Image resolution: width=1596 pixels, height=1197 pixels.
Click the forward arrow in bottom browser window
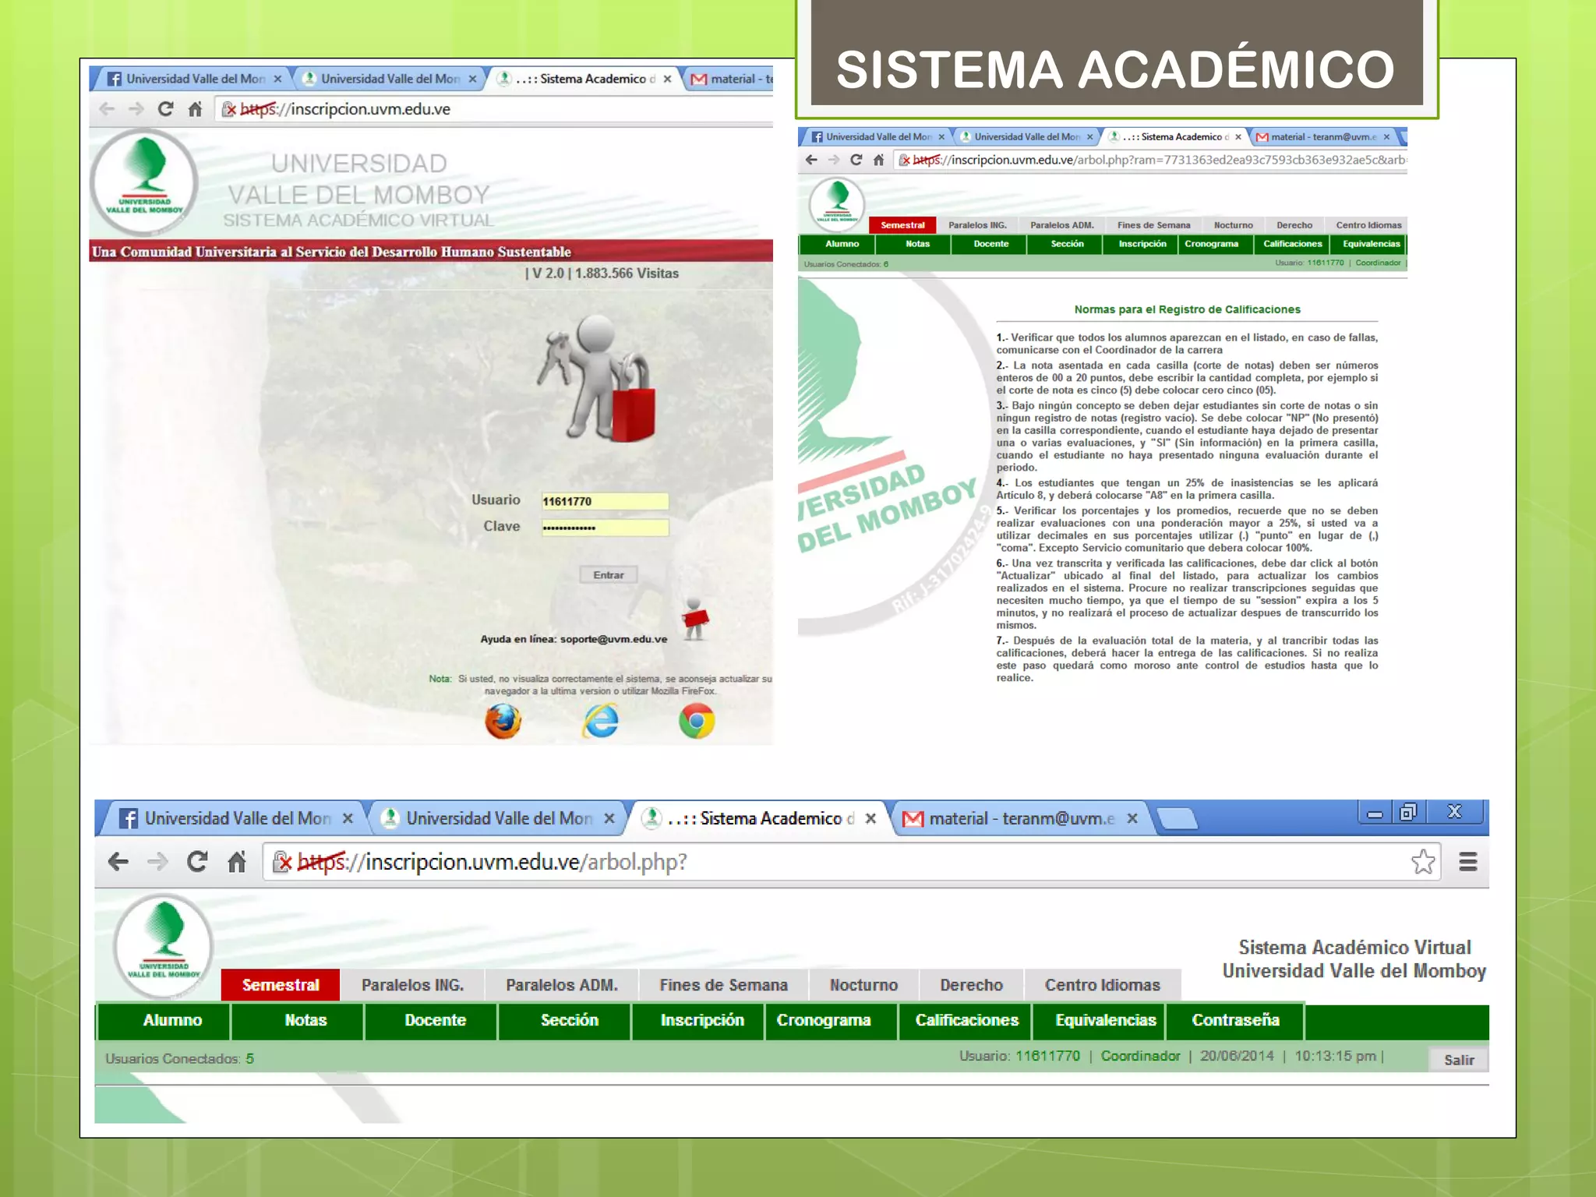tap(157, 862)
